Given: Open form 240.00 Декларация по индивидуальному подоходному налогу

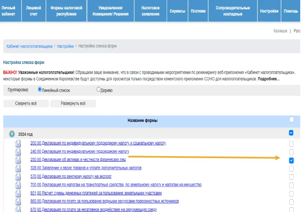Looking at the screenshot, I should (x=80, y=151).
